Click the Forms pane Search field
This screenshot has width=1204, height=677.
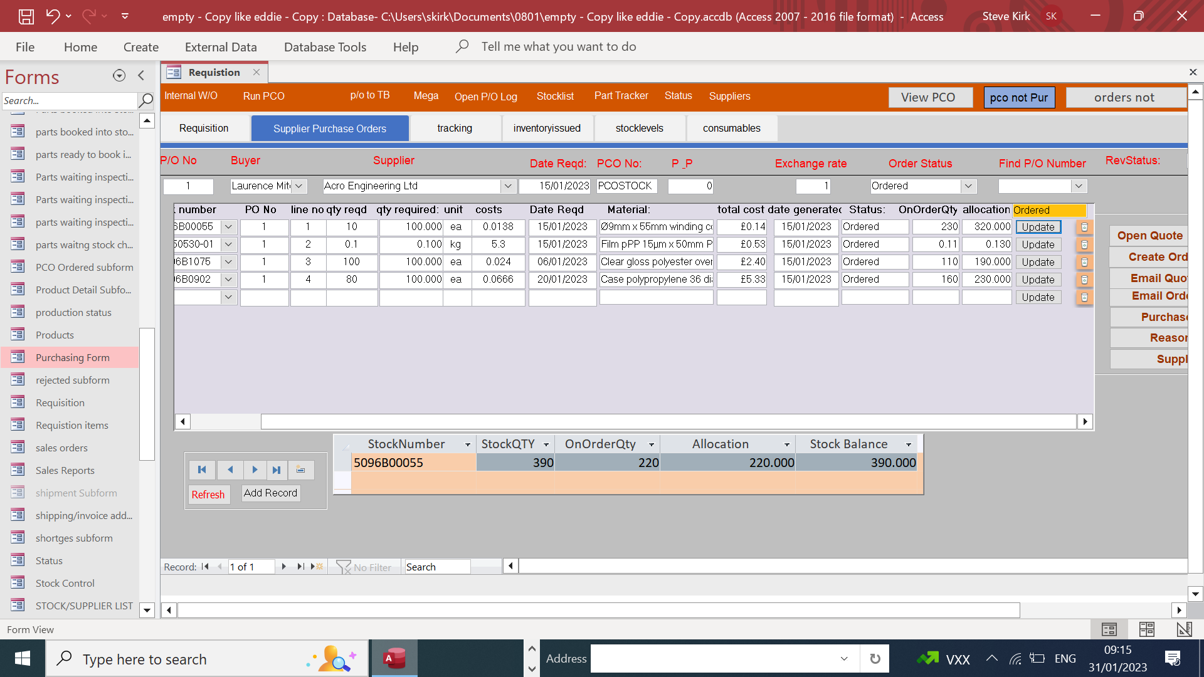coord(69,100)
